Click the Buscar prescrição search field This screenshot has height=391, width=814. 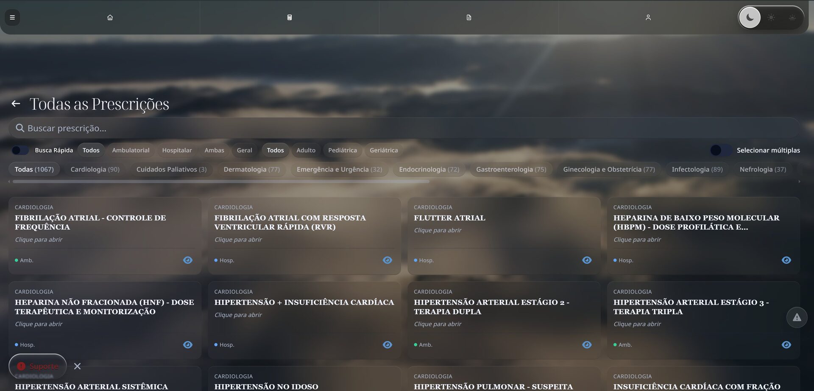pyautogui.click(x=403, y=128)
